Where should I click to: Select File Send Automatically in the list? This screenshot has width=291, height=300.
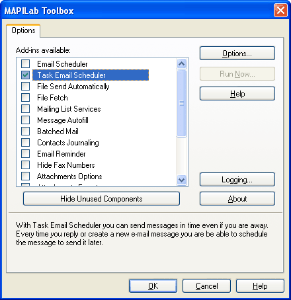[x=73, y=87]
